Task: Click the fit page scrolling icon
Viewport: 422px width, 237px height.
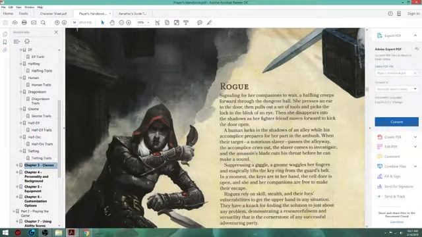Action: 158,22
